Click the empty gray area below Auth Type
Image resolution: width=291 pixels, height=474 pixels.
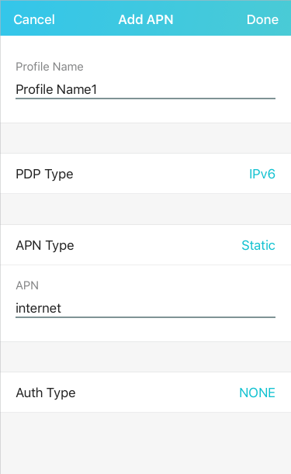[x=146, y=443]
